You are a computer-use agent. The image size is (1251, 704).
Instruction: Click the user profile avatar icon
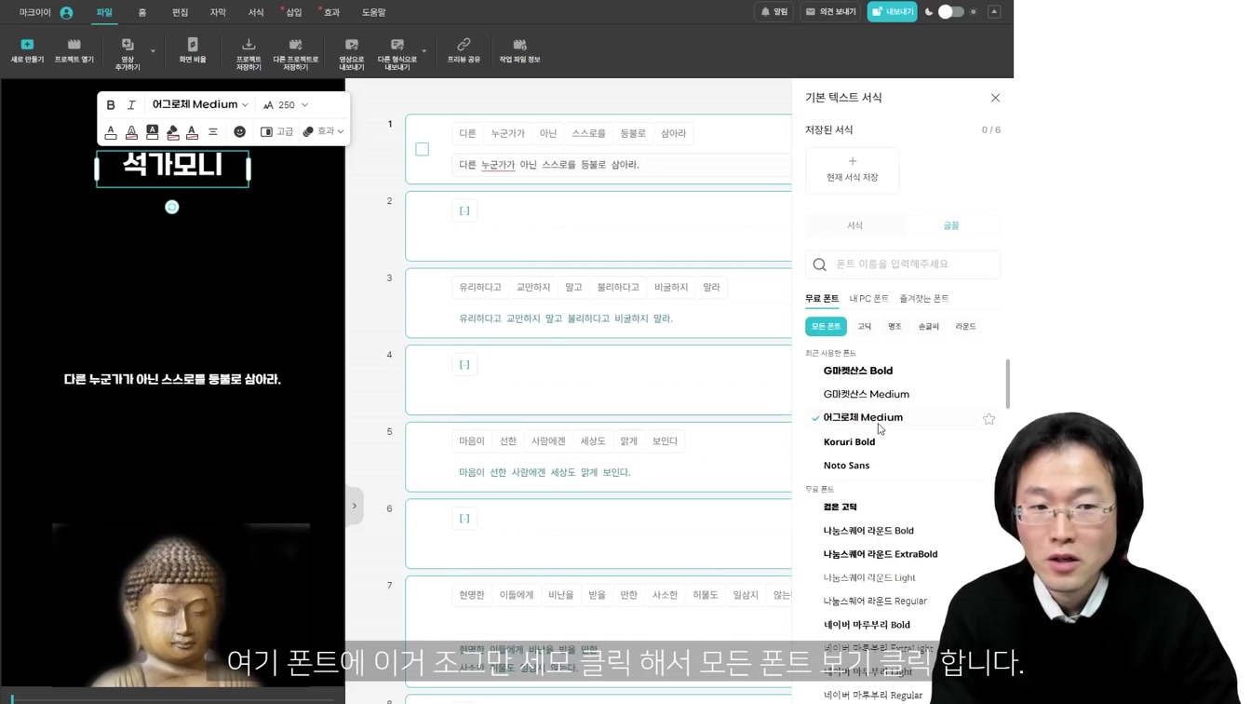pos(66,13)
